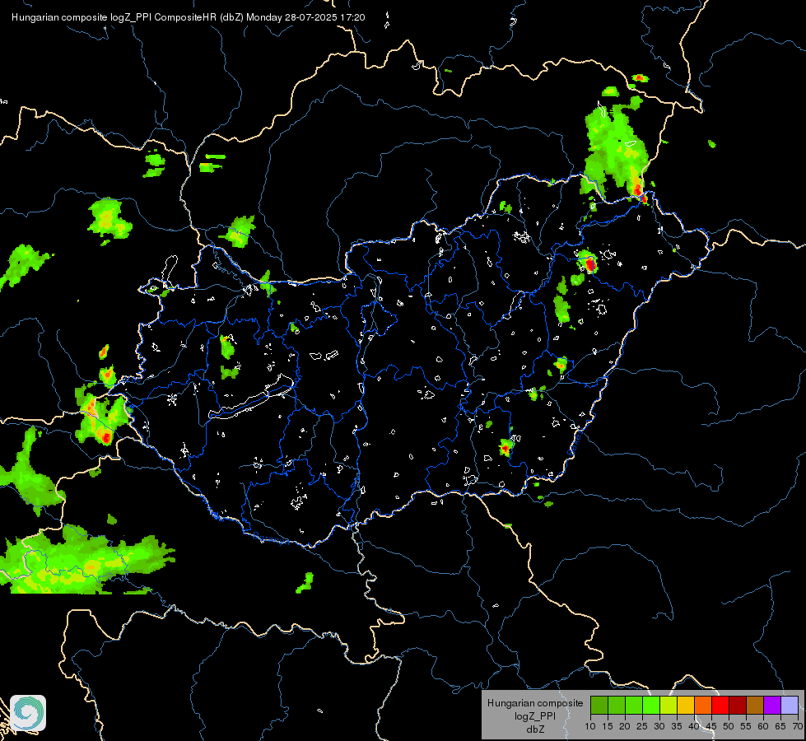Pick the 40–45 dBZ orange legend swatch
Screen dimensions: 806x741
(x=703, y=705)
